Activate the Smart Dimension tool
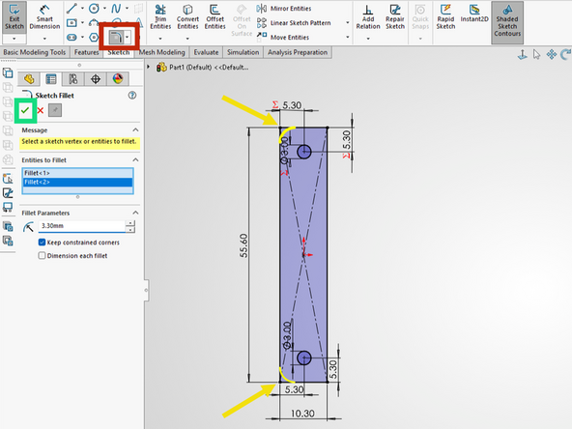This screenshot has height=429, width=572. 44,17
